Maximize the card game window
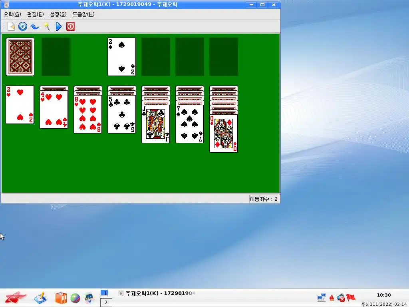 262,4
